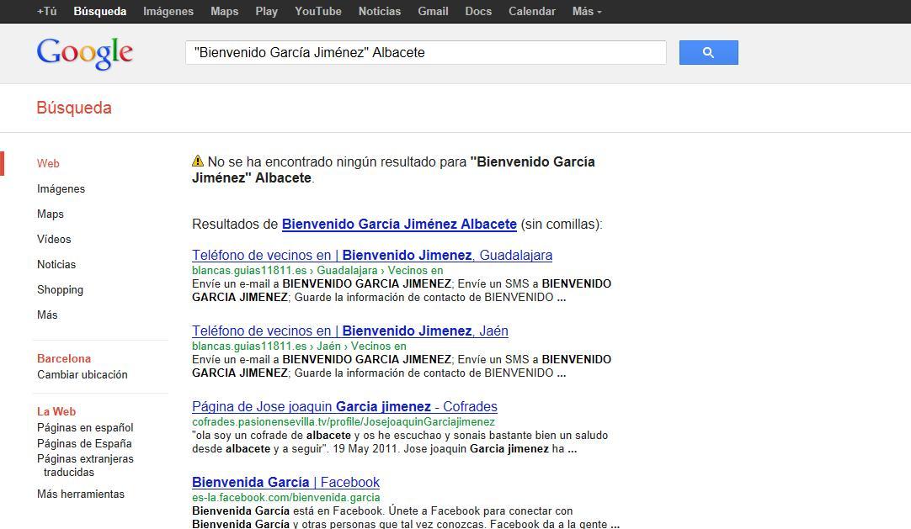911x529 pixels.
Task: Open the Guadalajara Teléfono de vecinos result
Action: 371,255
